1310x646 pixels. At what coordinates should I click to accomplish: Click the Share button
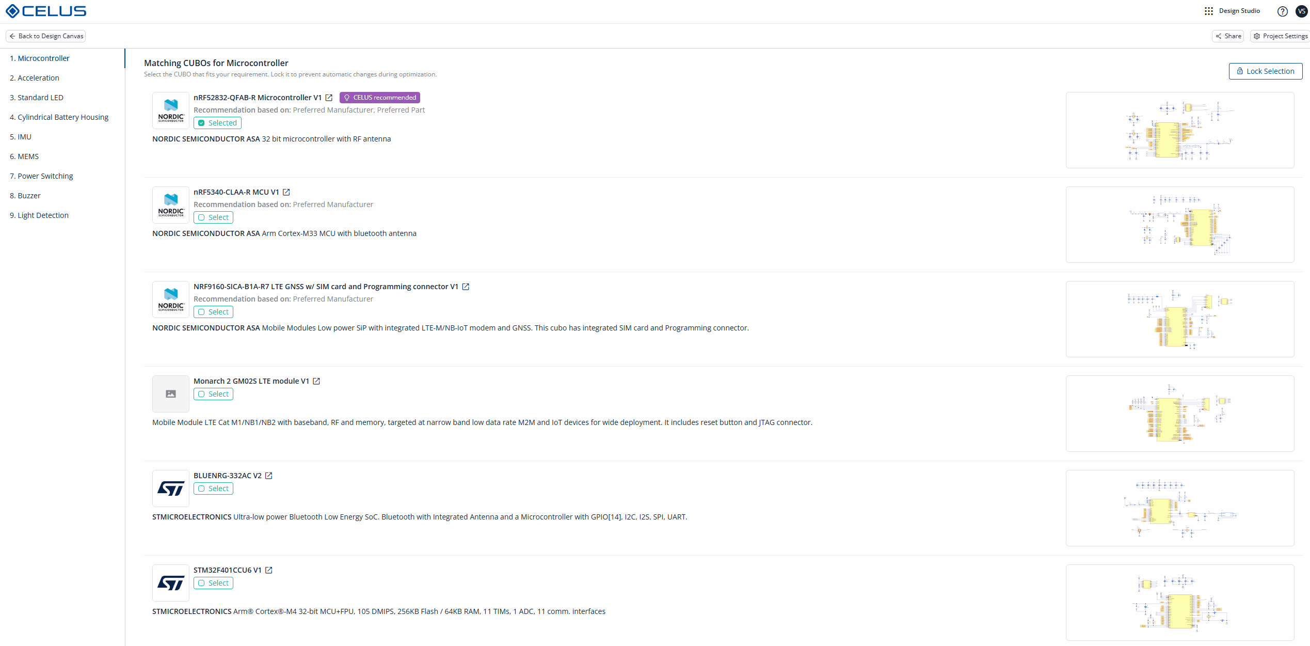[x=1228, y=36]
